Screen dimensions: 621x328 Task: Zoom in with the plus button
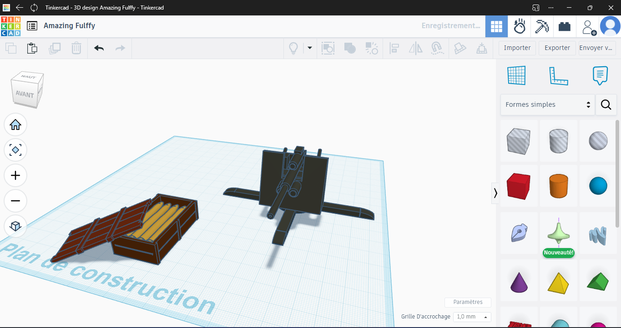(x=15, y=175)
